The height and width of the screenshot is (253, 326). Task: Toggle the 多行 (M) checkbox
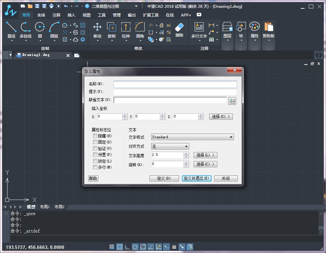coord(95,167)
